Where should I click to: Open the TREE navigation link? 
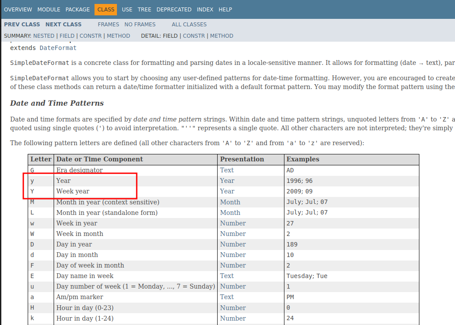[144, 9]
